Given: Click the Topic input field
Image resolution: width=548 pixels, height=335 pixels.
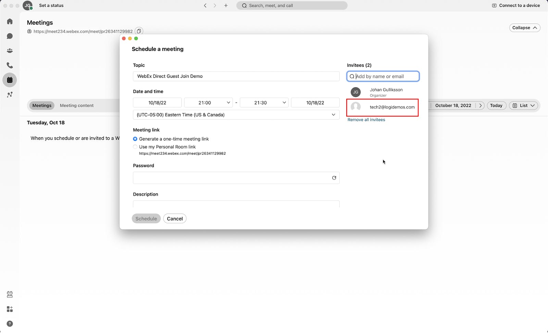Looking at the screenshot, I should 236,76.
